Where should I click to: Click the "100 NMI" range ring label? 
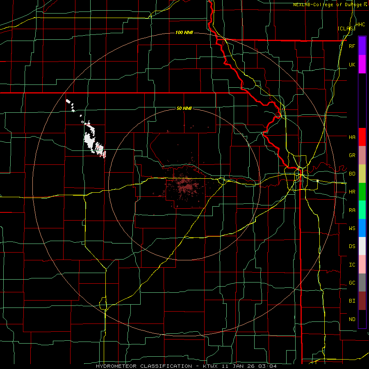pyautogui.click(x=184, y=32)
